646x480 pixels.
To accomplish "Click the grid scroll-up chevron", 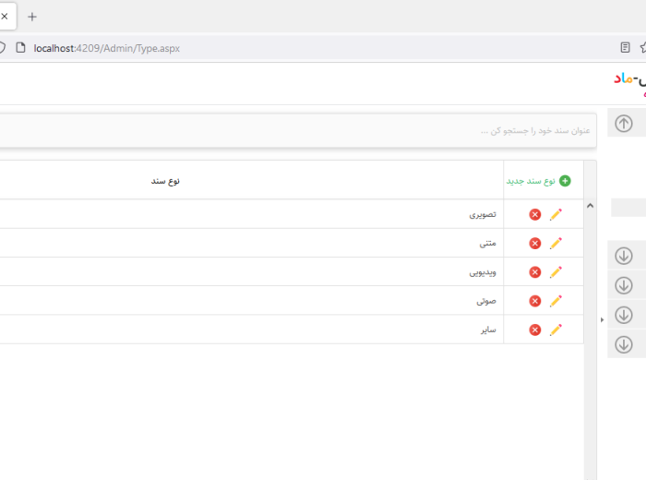I will 590,207.
